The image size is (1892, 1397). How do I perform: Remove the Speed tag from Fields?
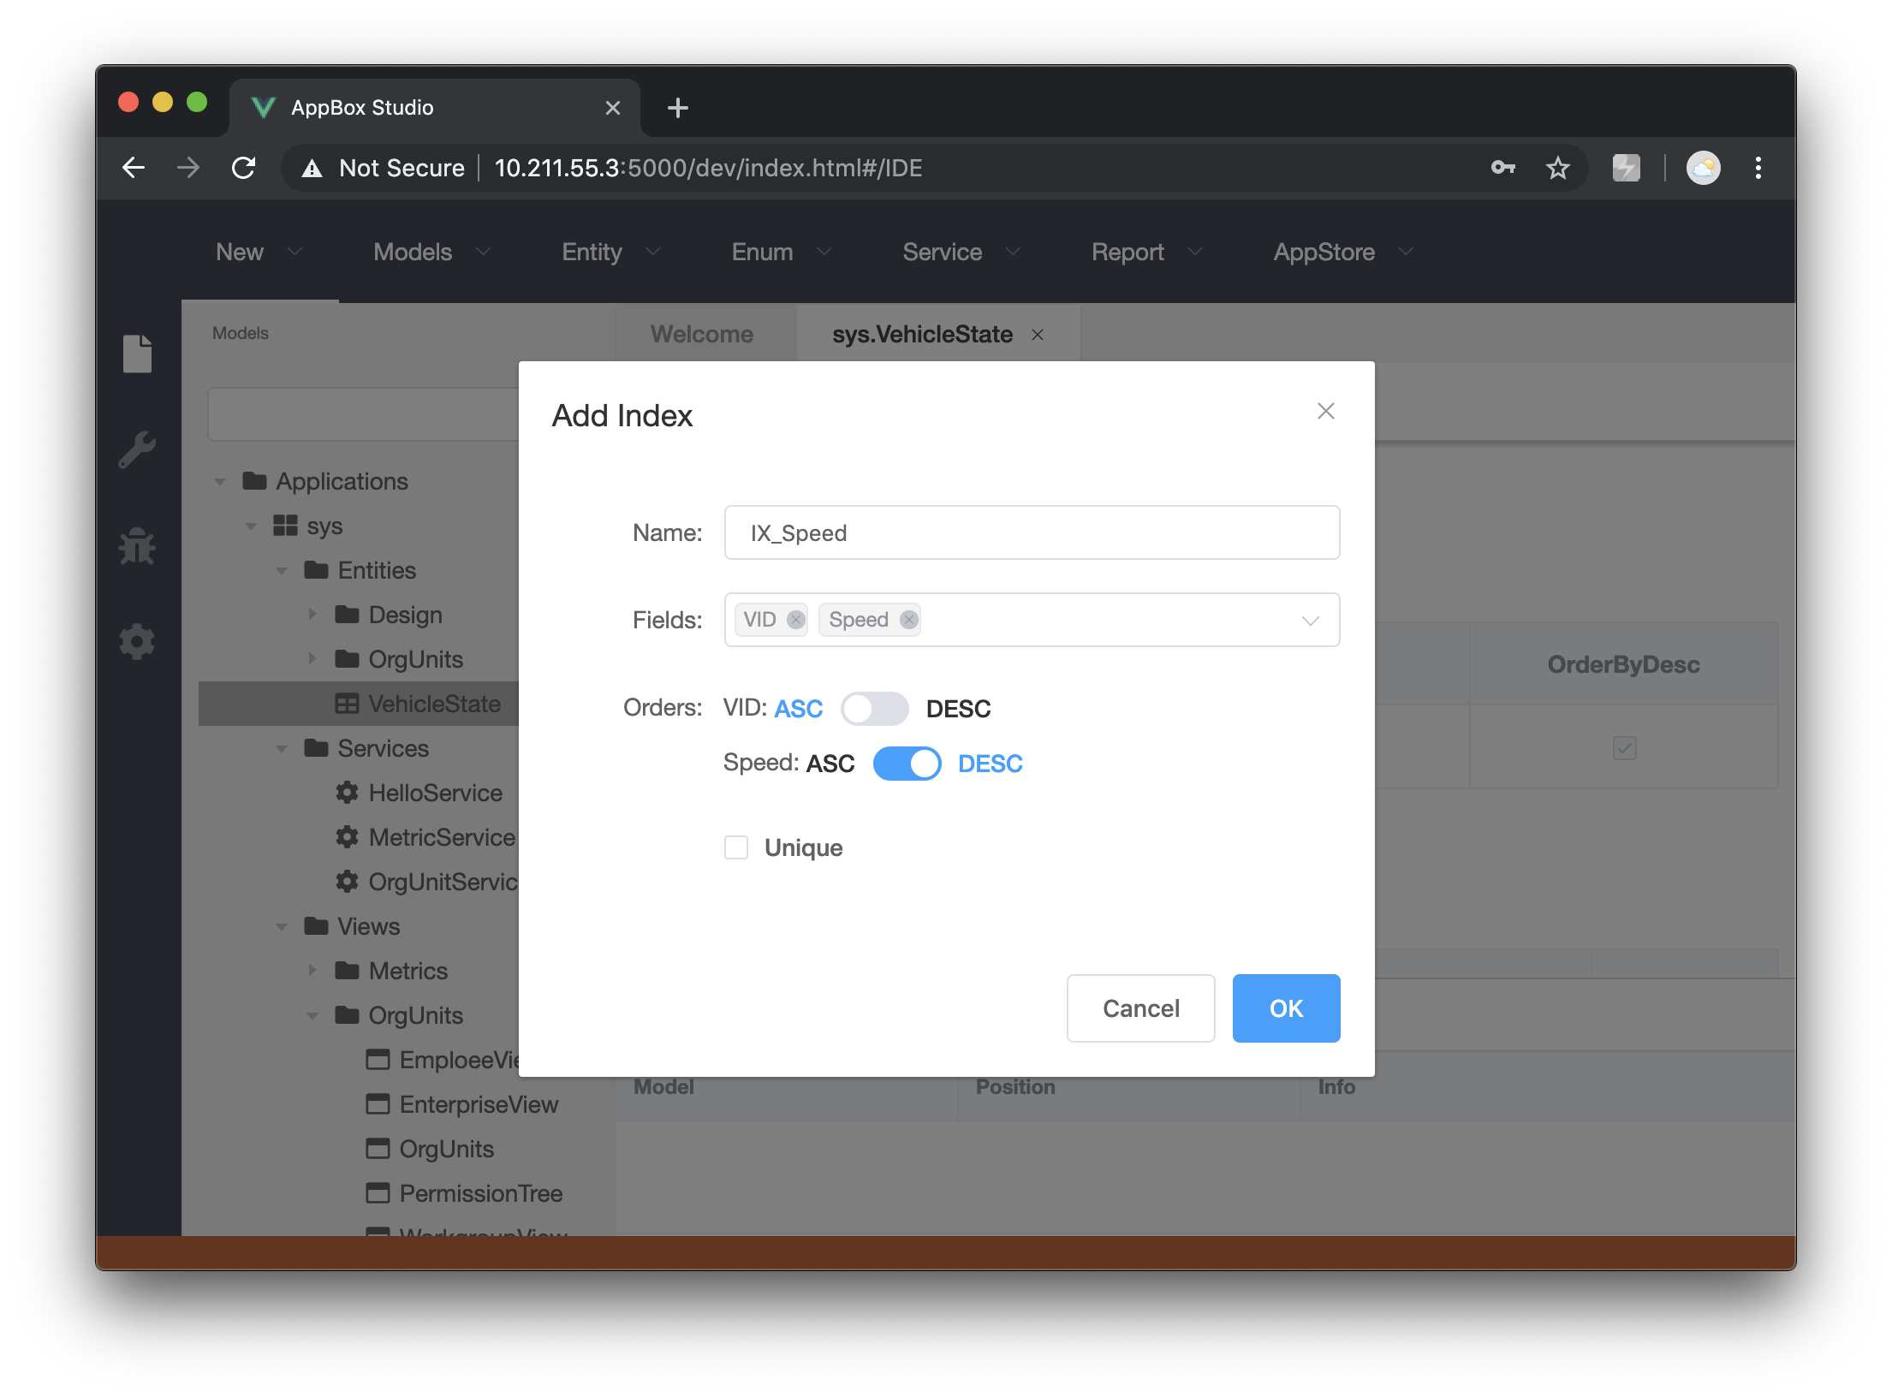pyautogui.click(x=908, y=620)
